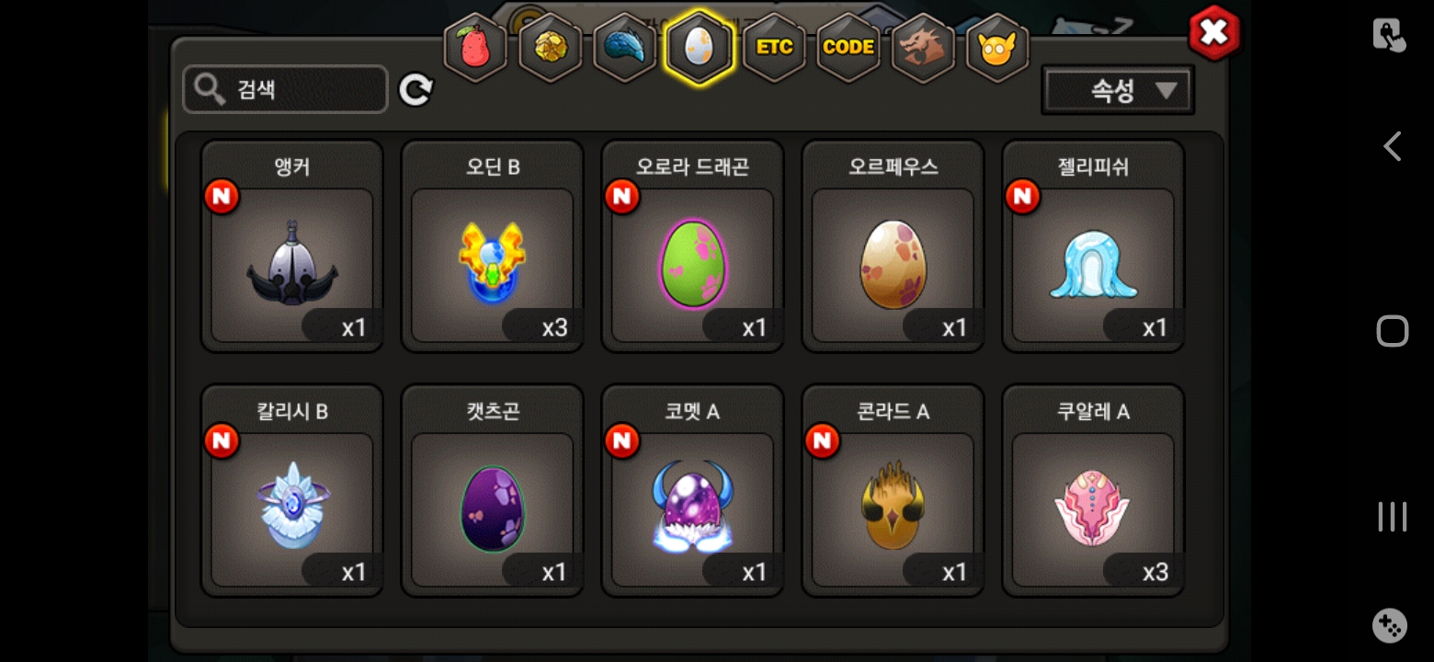Viewport: 1434px width, 662px height.
Task: Open the gold nugget category tab
Action: [550, 48]
